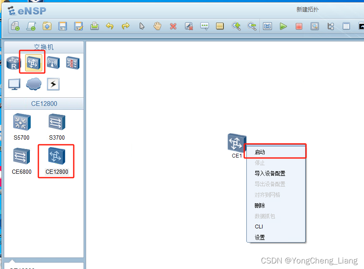The height and width of the screenshot is (269, 364).
Task: Select the terminal PC device icon
Action: 14,84
